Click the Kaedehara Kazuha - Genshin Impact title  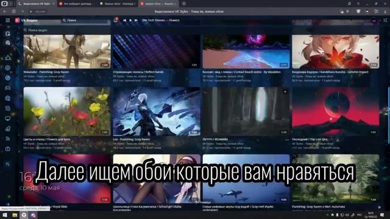pyautogui.click(x=330, y=72)
